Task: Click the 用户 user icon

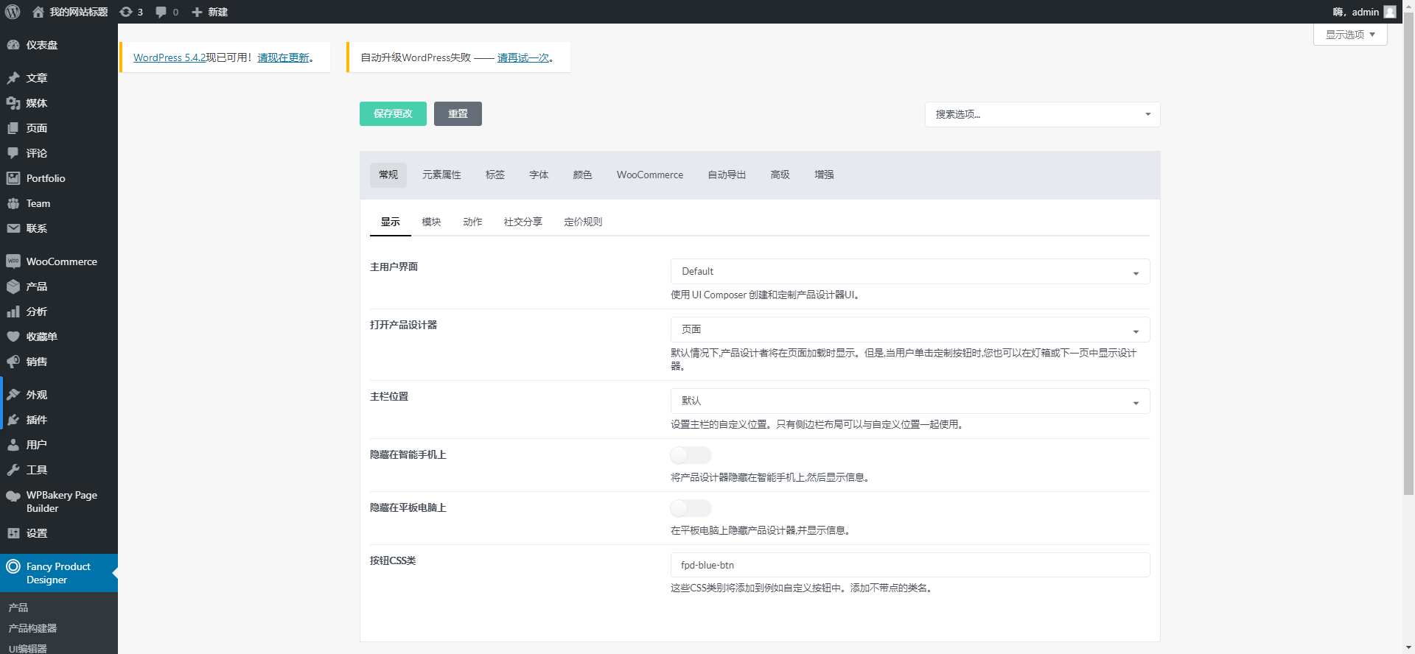Action: tap(13, 445)
